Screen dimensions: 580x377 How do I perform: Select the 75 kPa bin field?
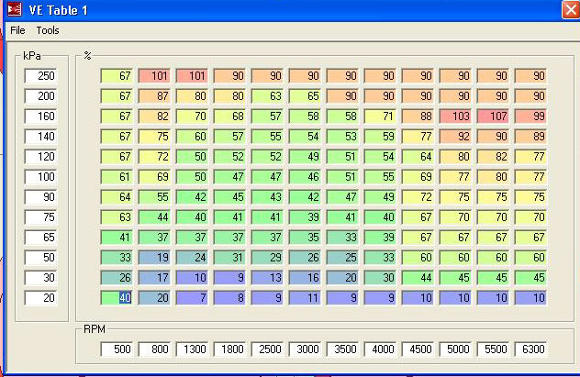tap(41, 217)
